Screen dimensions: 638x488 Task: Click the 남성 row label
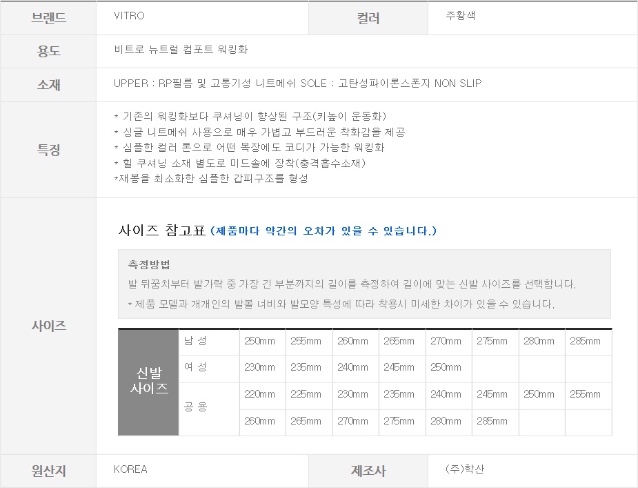[x=195, y=341]
